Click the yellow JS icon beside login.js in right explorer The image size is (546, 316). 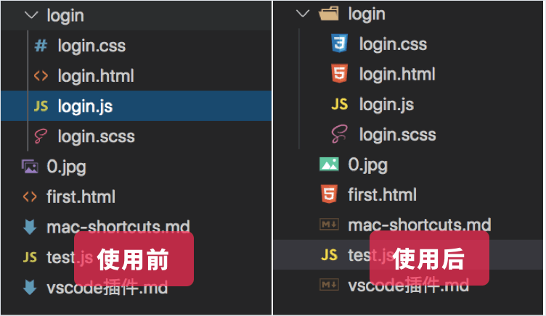[340, 104]
